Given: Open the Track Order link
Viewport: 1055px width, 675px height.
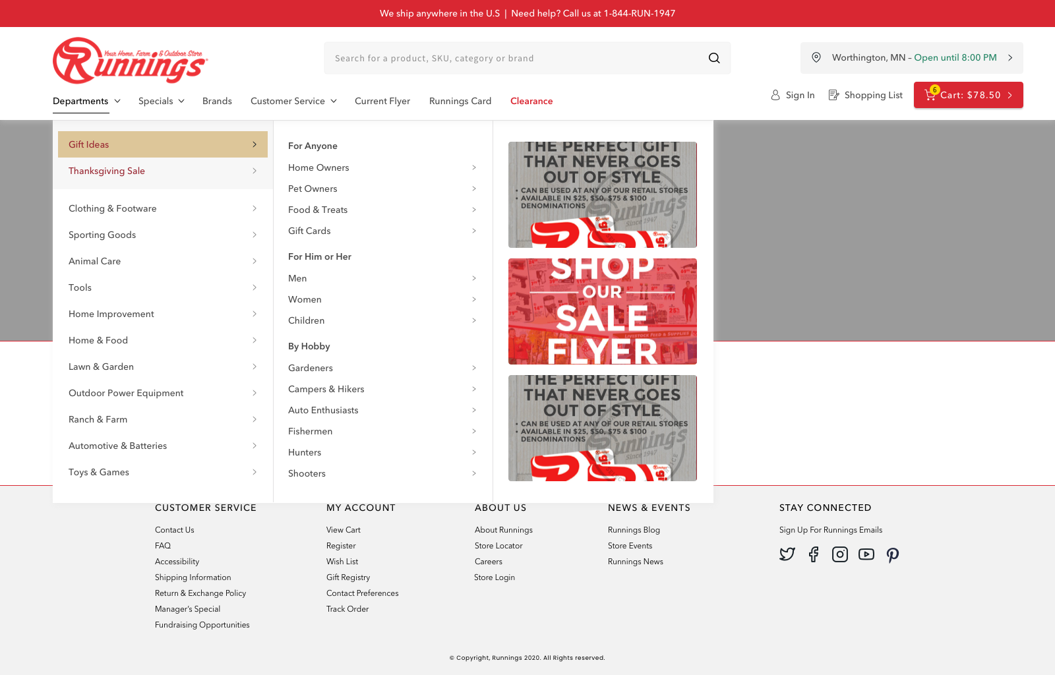Looking at the screenshot, I should click(x=347, y=609).
